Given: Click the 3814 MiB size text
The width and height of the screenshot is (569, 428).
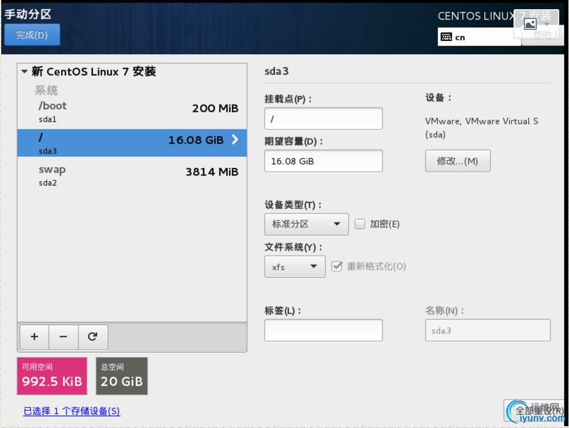Looking at the screenshot, I should pos(212,172).
